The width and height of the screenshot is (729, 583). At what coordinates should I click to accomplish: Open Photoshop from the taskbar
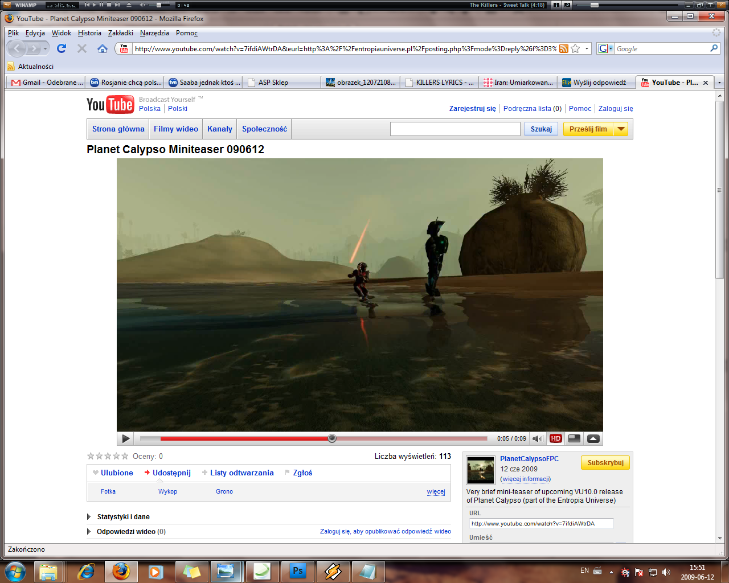coord(298,571)
